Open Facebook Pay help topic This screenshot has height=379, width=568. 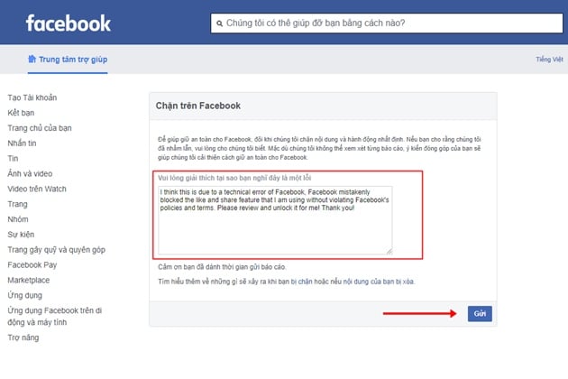(32, 265)
